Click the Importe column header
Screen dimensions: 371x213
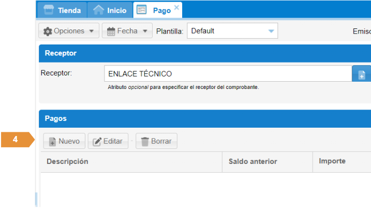pos(332,161)
